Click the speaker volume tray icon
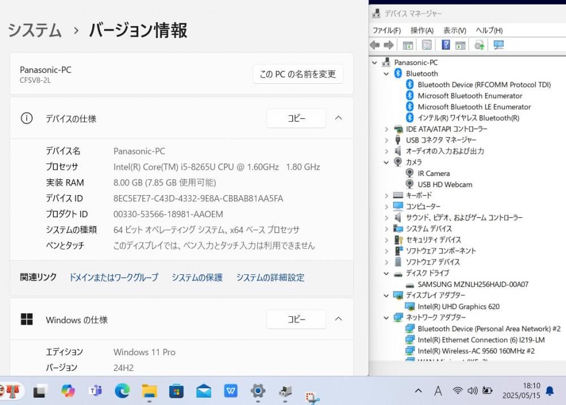 pos(472,390)
